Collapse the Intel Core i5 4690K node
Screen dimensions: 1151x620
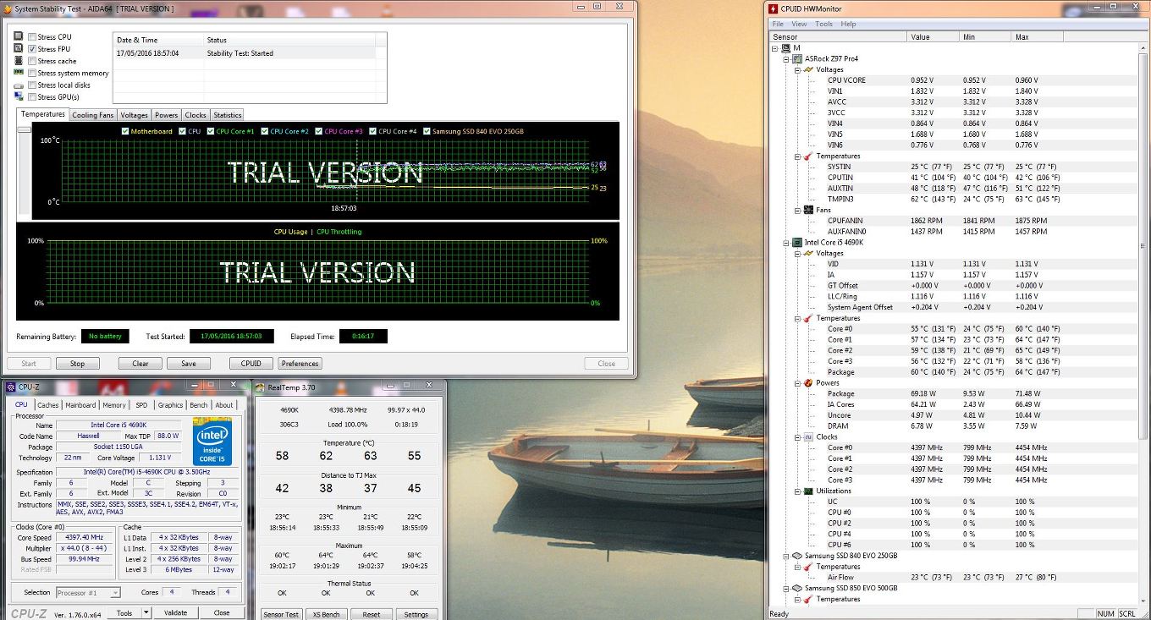(x=786, y=243)
